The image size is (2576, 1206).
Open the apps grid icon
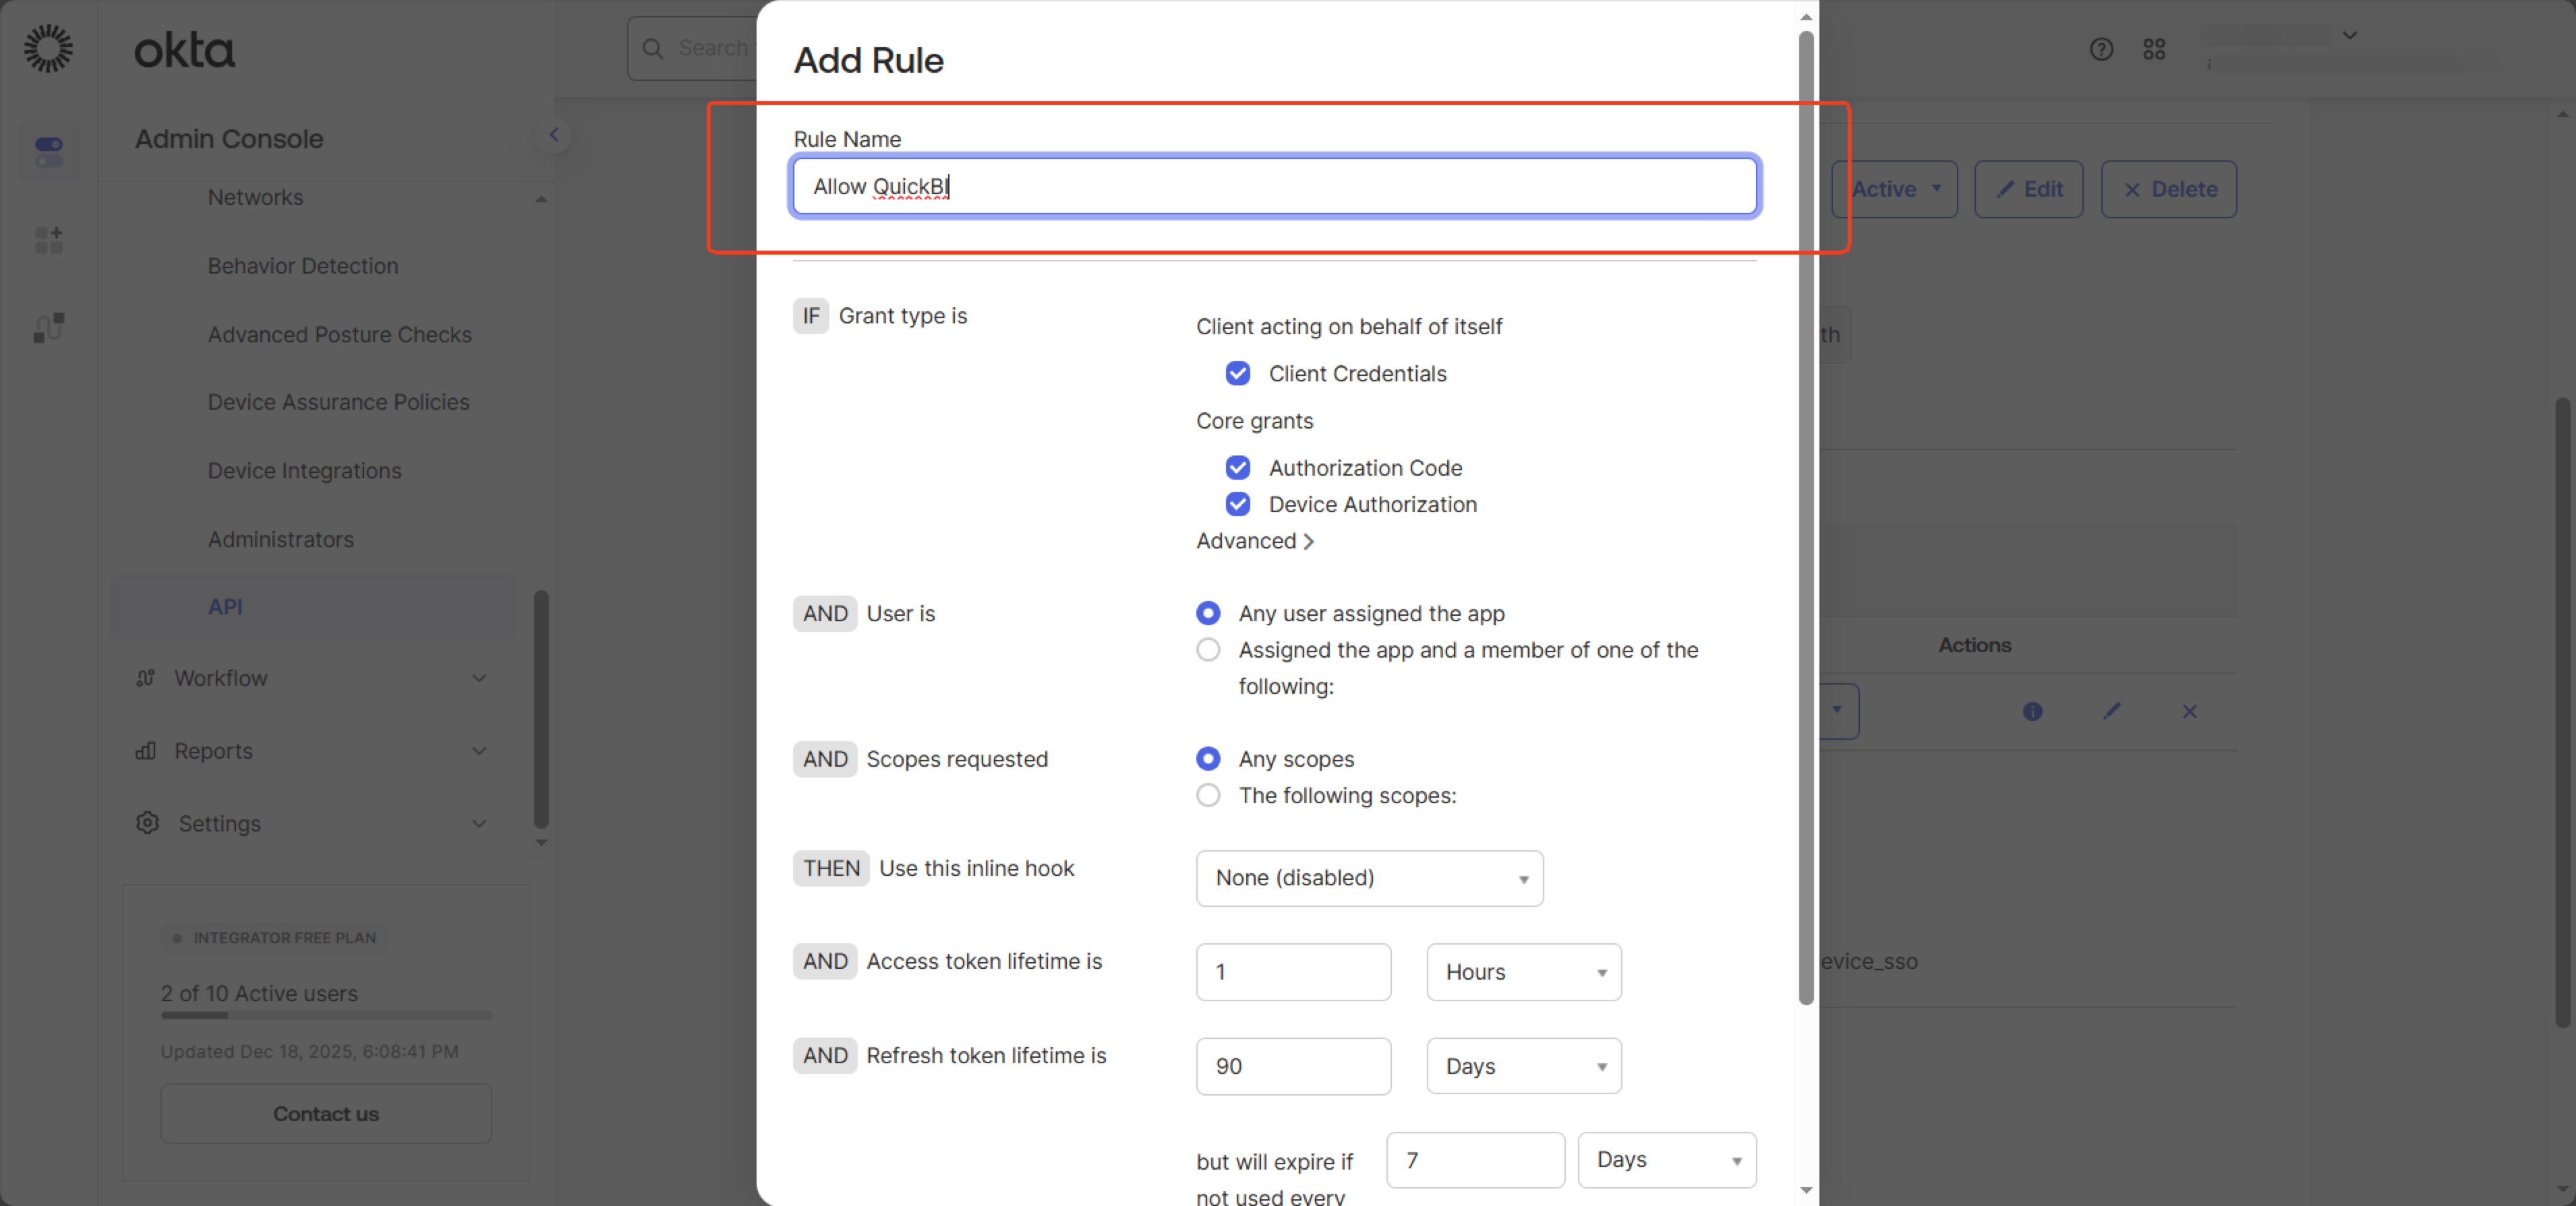point(2154,49)
